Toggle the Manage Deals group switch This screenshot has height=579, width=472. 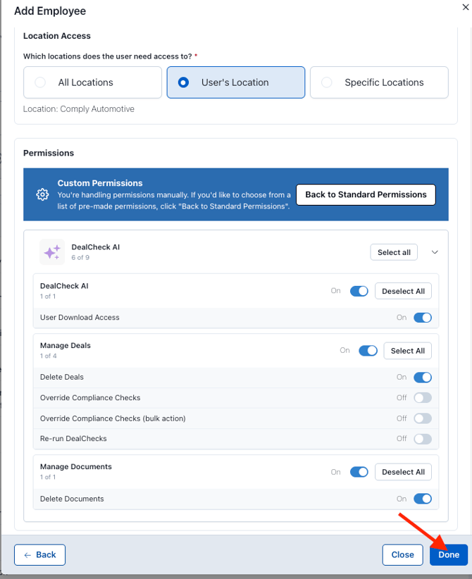[x=368, y=351]
